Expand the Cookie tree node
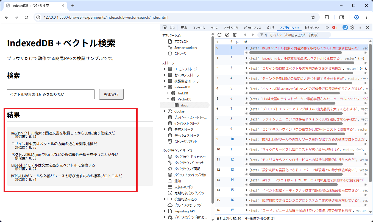This screenshot has width=373, height=222. [165, 111]
